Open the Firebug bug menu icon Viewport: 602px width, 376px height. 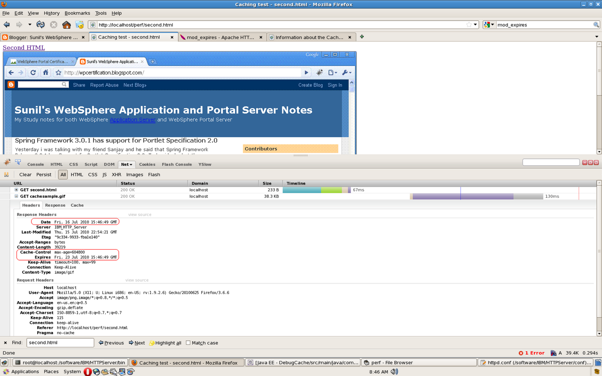tap(7, 162)
